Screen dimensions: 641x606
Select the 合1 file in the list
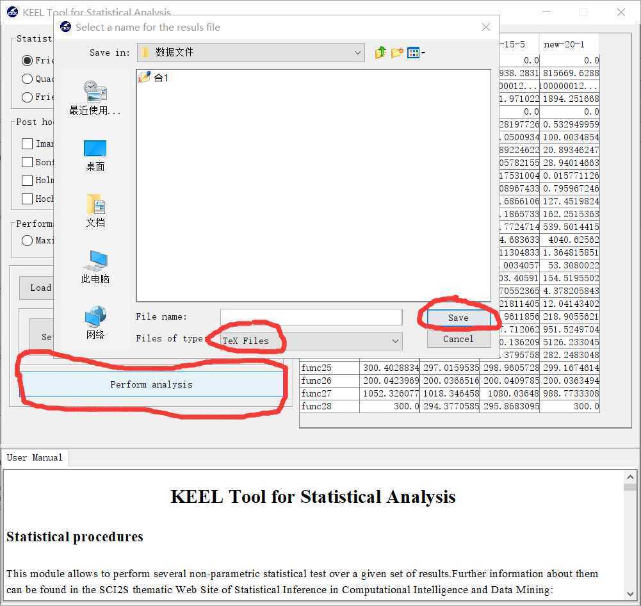pyautogui.click(x=153, y=78)
